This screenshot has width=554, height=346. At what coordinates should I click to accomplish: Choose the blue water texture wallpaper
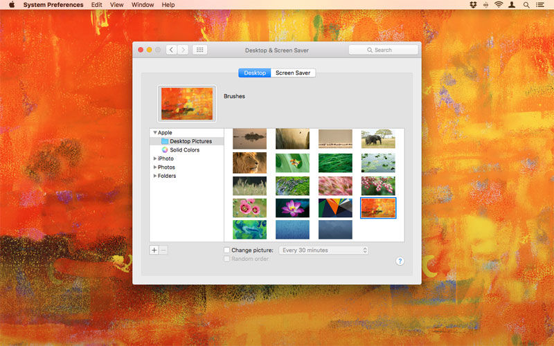292,230
